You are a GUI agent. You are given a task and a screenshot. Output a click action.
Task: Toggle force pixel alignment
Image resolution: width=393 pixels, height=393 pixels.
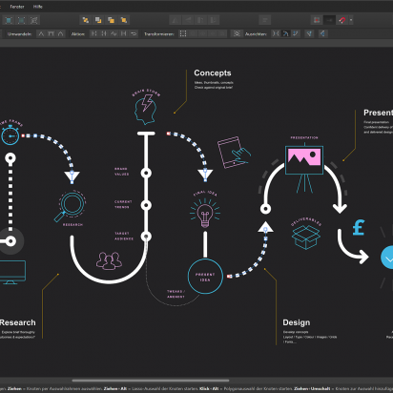317,20
